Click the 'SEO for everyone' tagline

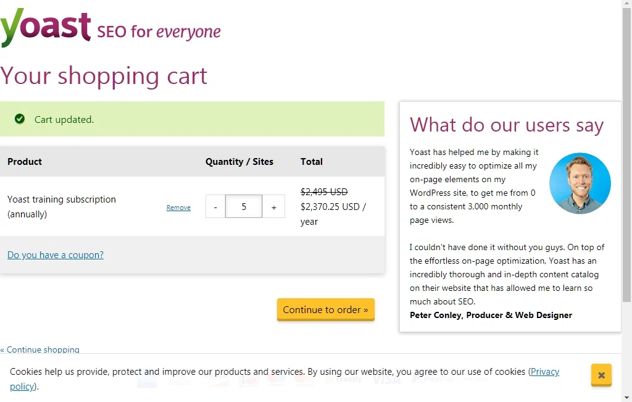pos(159,31)
